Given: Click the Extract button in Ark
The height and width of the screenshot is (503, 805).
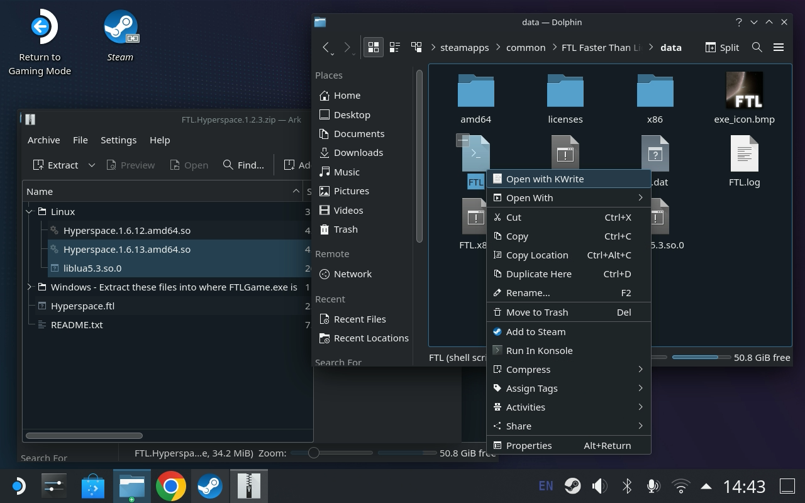Looking at the screenshot, I should click(55, 165).
